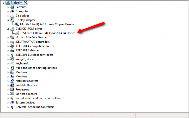This screenshot has height=118, width=189.
Task: Click the Imaging devices camera icon
Action: (x=12, y=59)
